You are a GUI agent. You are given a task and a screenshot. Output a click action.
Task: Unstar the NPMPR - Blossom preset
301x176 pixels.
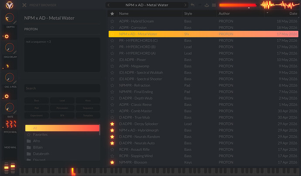pos(112,162)
